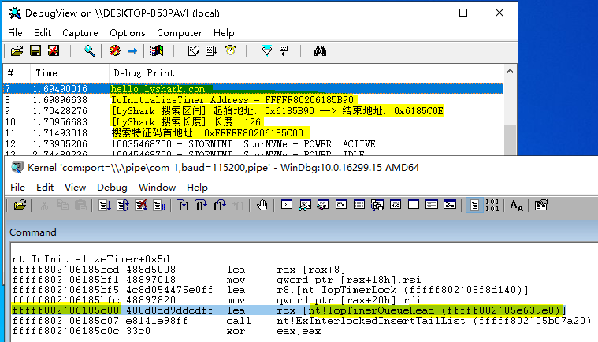Click the DebugView scrollbar up arrow
This screenshot has height=342, width=598.
point(511,71)
